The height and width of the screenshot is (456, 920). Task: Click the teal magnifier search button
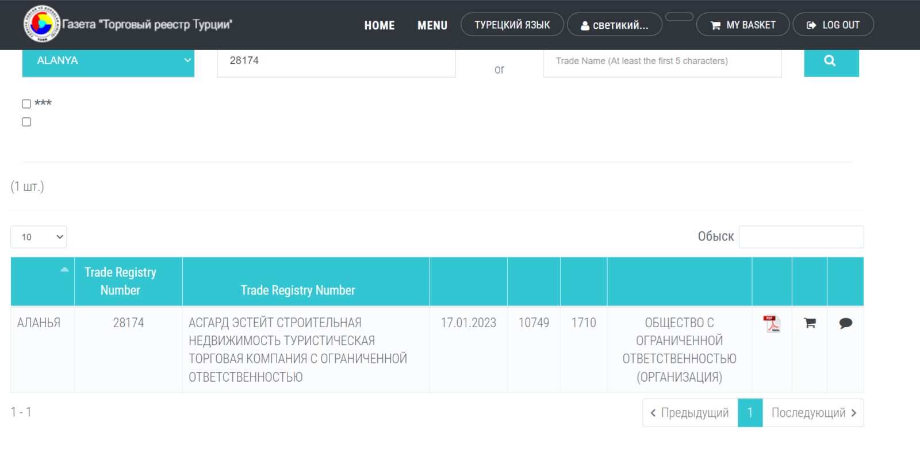(831, 62)
